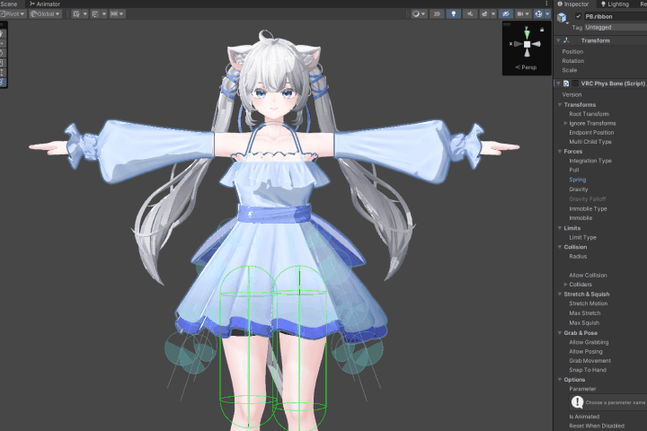Viewport: 647px width, 431px height.
Task: Collapse the Forces section
Action: (560, 152)
